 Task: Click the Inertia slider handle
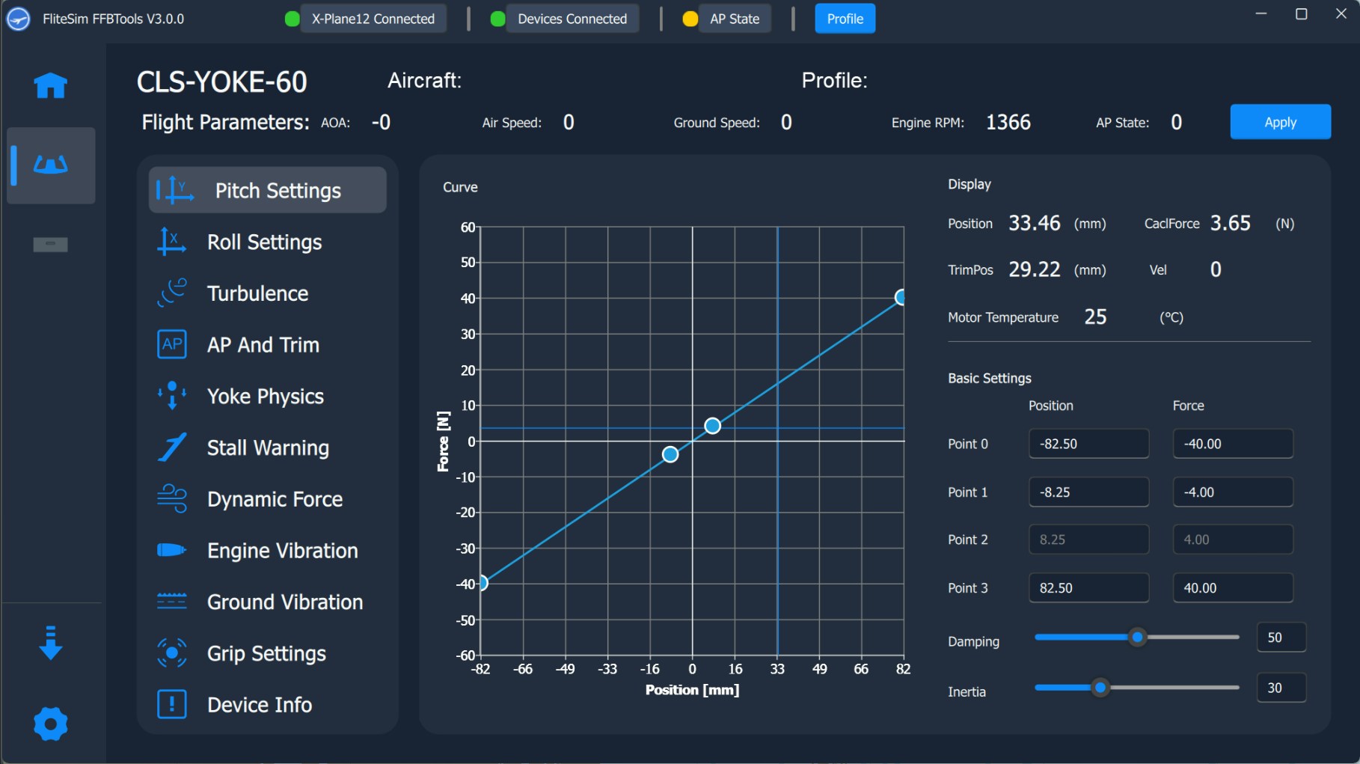tap(1100, 688)
